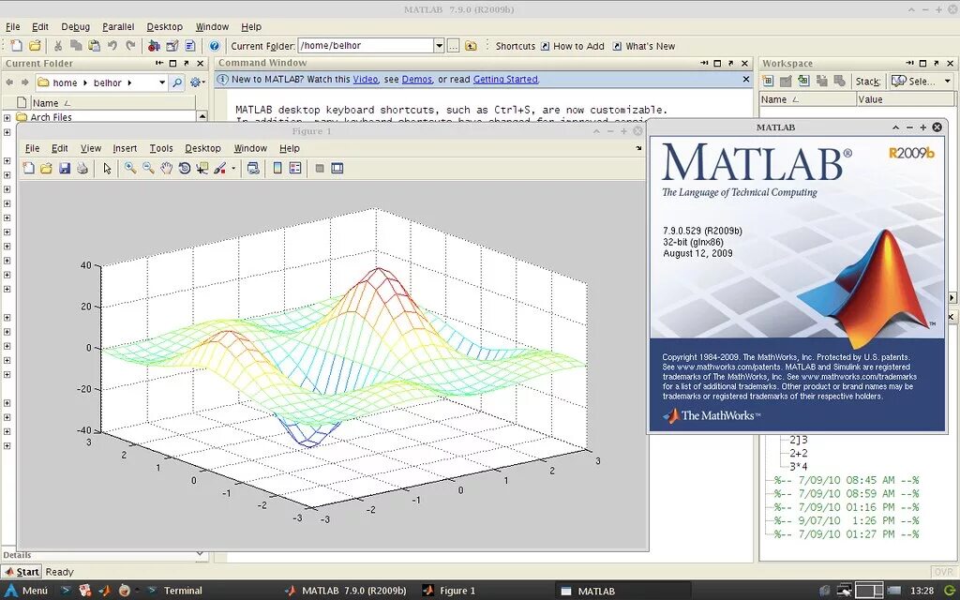Open GUIDE from the main toolbar icon
This screenshot has width=960, height=600.
172,46
